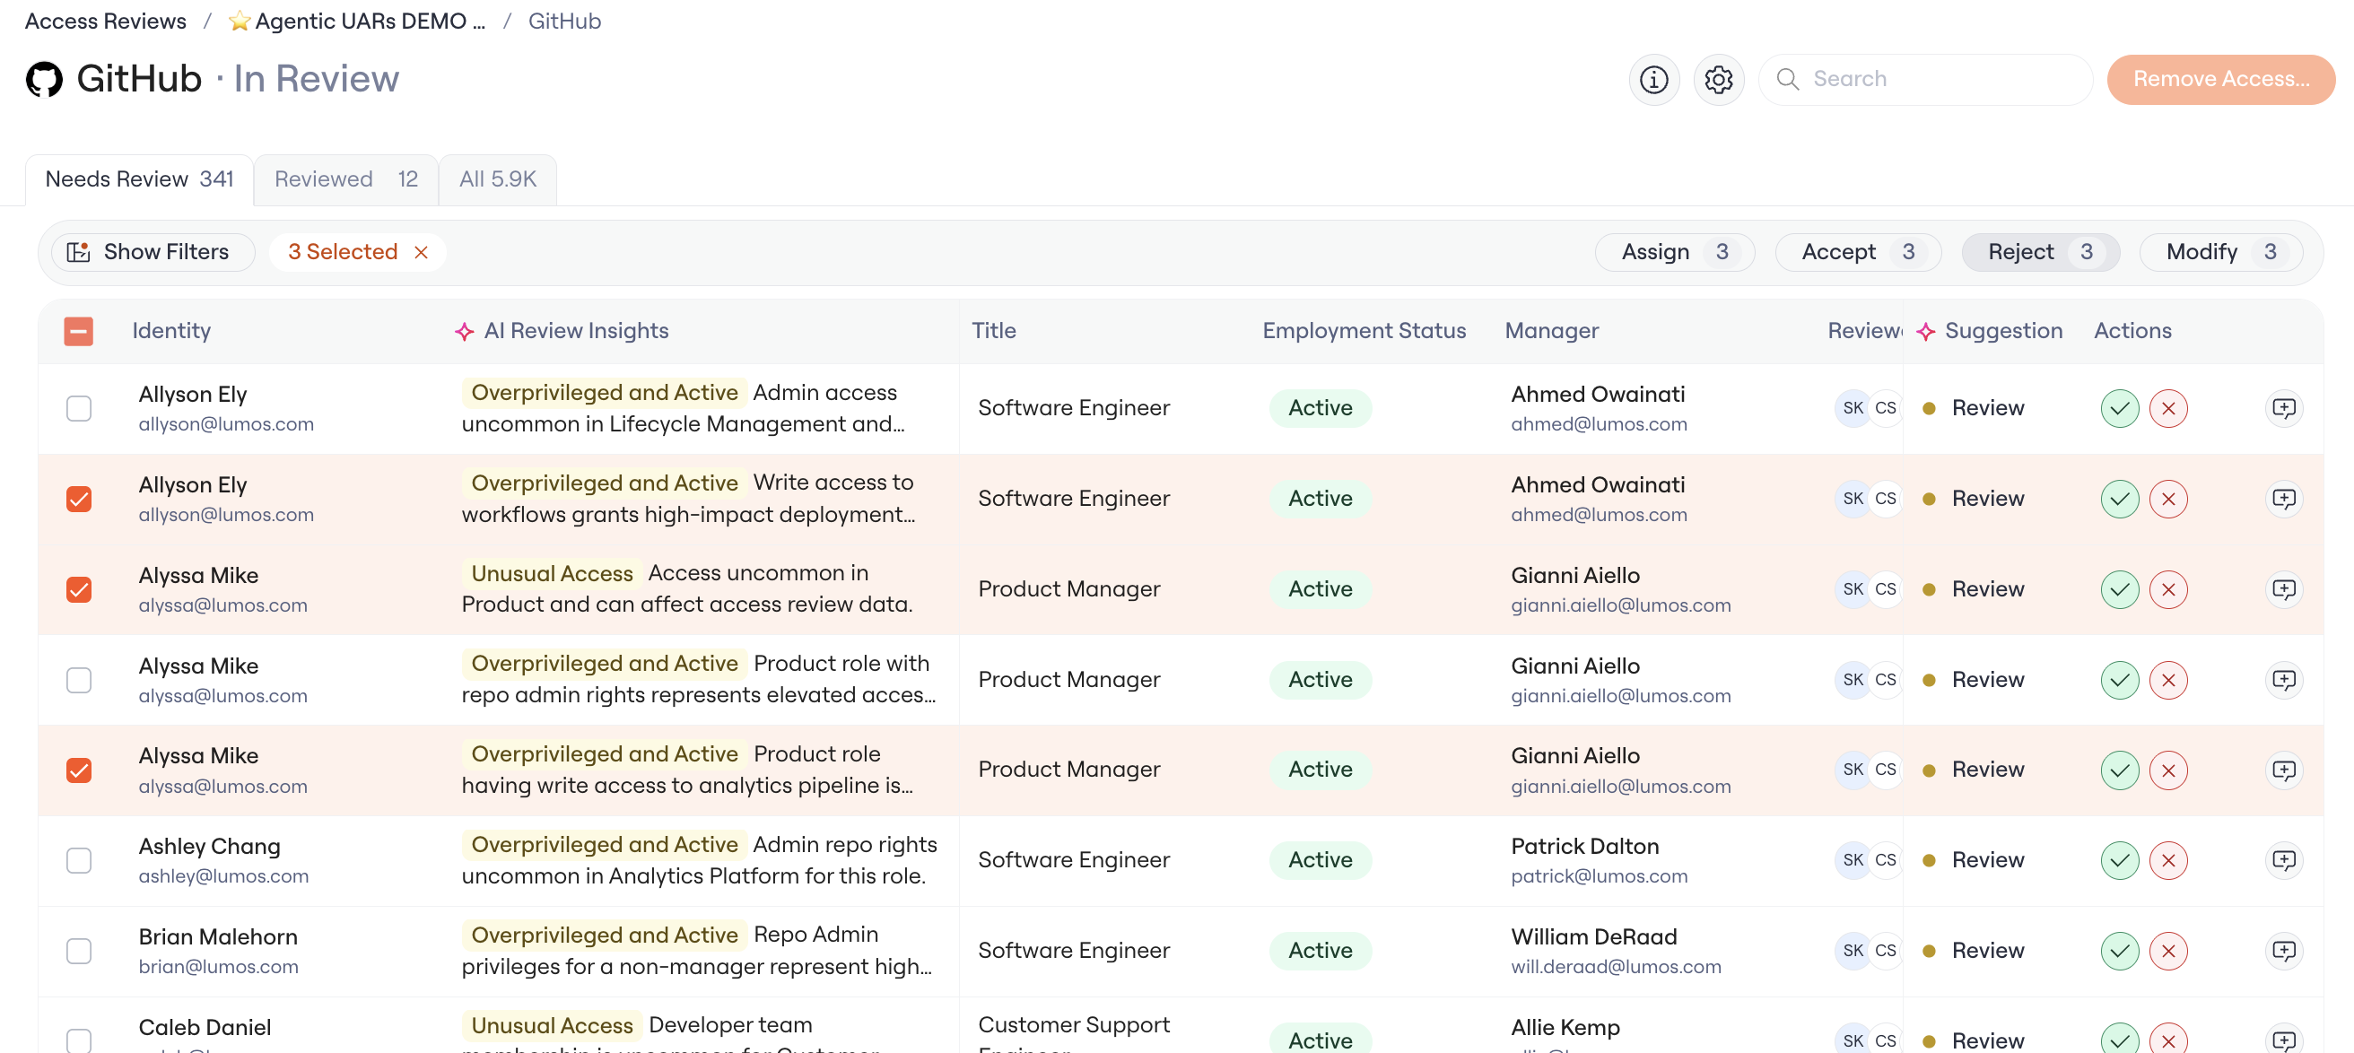Approve Alyssa Mike's Unusual Access row
The height and width of the screenshot is (1053, 2354).
click(2119, 589)
